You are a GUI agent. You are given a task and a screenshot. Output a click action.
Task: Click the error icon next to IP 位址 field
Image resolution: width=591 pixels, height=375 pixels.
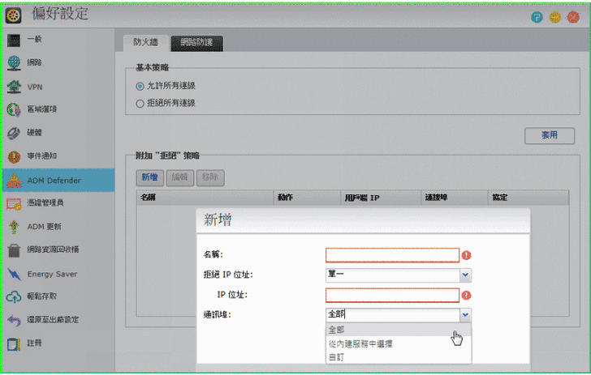pos(467,296)
